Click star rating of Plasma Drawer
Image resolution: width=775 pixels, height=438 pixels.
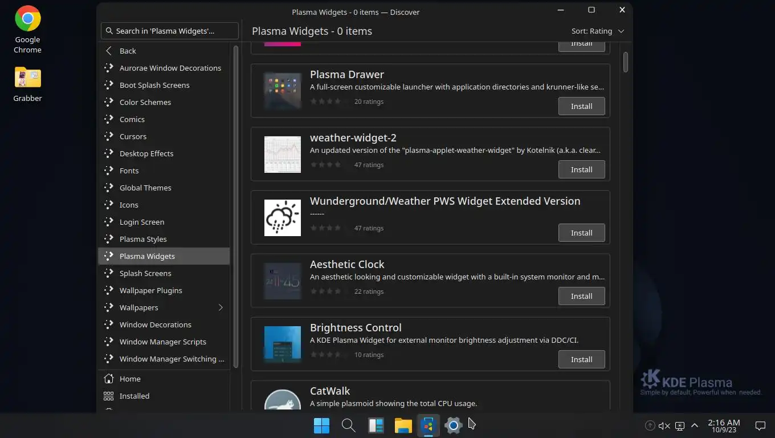[329, 102]
